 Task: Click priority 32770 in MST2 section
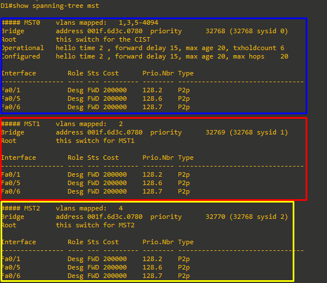[x=216, y=217]
